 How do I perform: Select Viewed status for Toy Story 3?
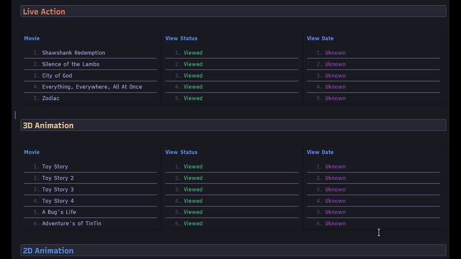coord(193,189)
